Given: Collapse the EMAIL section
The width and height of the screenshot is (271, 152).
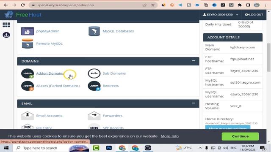Looking at the screenshot, I should coord(194,103).
